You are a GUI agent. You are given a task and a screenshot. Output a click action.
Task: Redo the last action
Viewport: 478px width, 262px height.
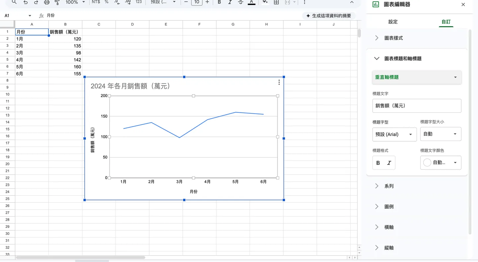pyautogui.click(x=36, y=2)
